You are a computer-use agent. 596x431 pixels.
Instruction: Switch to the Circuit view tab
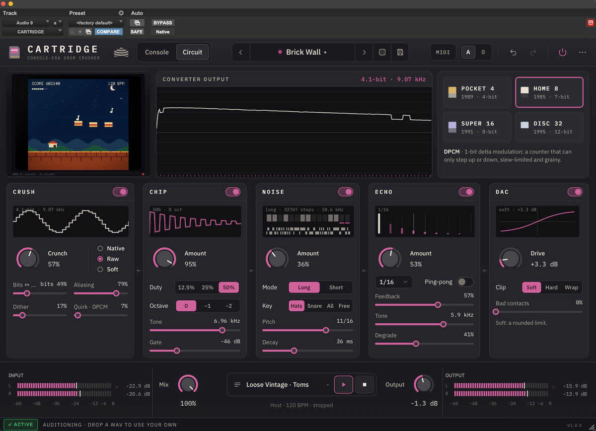point(192,52)
